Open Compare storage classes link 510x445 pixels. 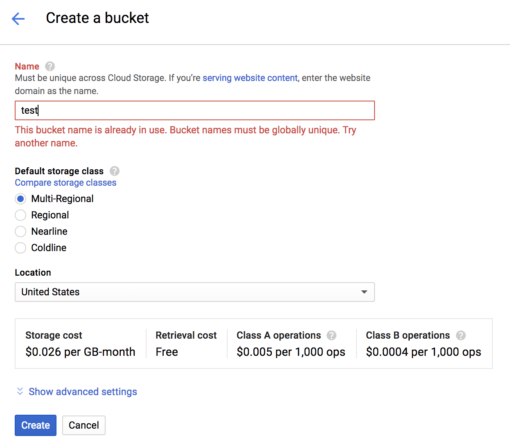pos(65,183)
